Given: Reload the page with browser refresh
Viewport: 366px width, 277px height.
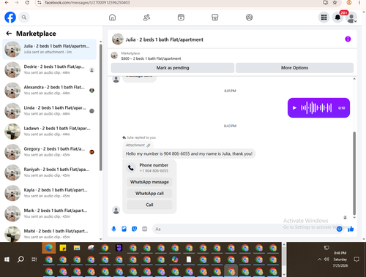Looking at the screenshot, I should pos(27,3).
